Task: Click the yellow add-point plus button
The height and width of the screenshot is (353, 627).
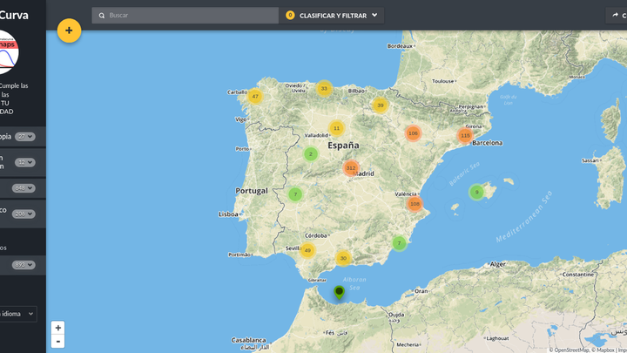Action: [x=69, y=31]
